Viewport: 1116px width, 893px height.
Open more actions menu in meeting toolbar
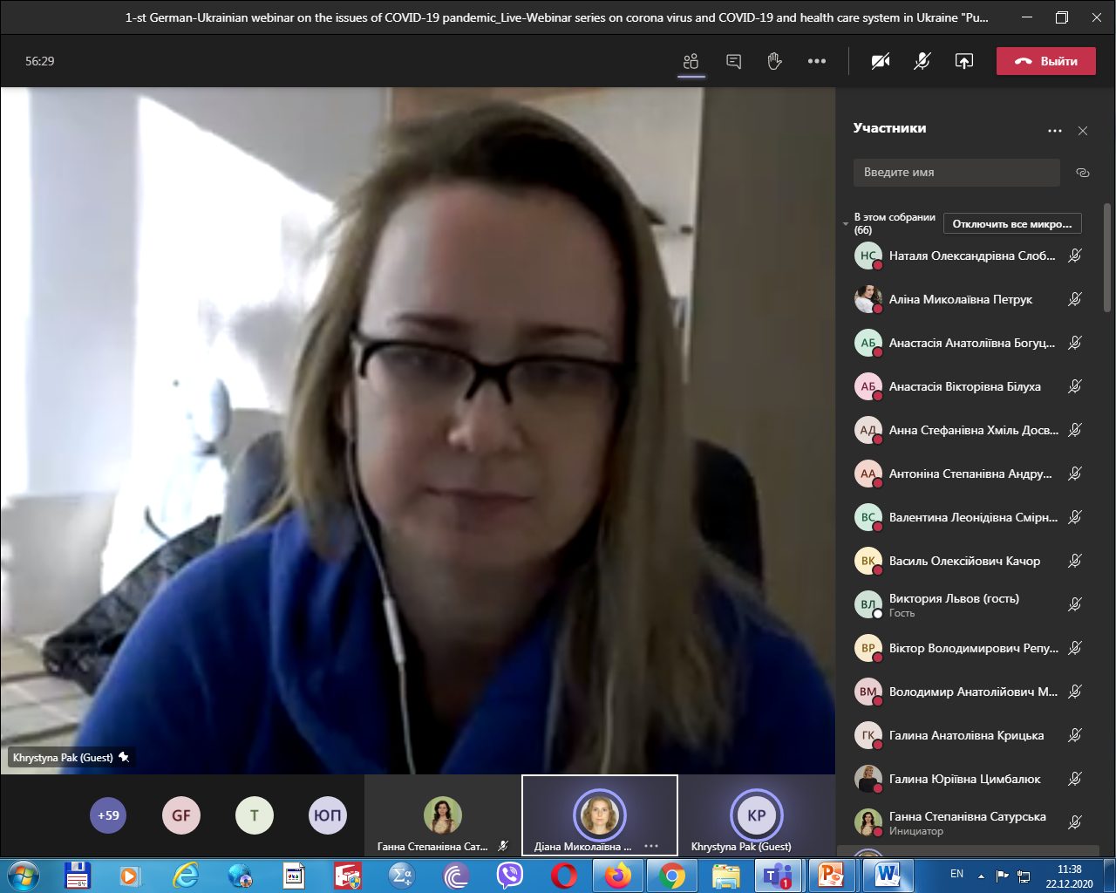click(x=816, y=61)
